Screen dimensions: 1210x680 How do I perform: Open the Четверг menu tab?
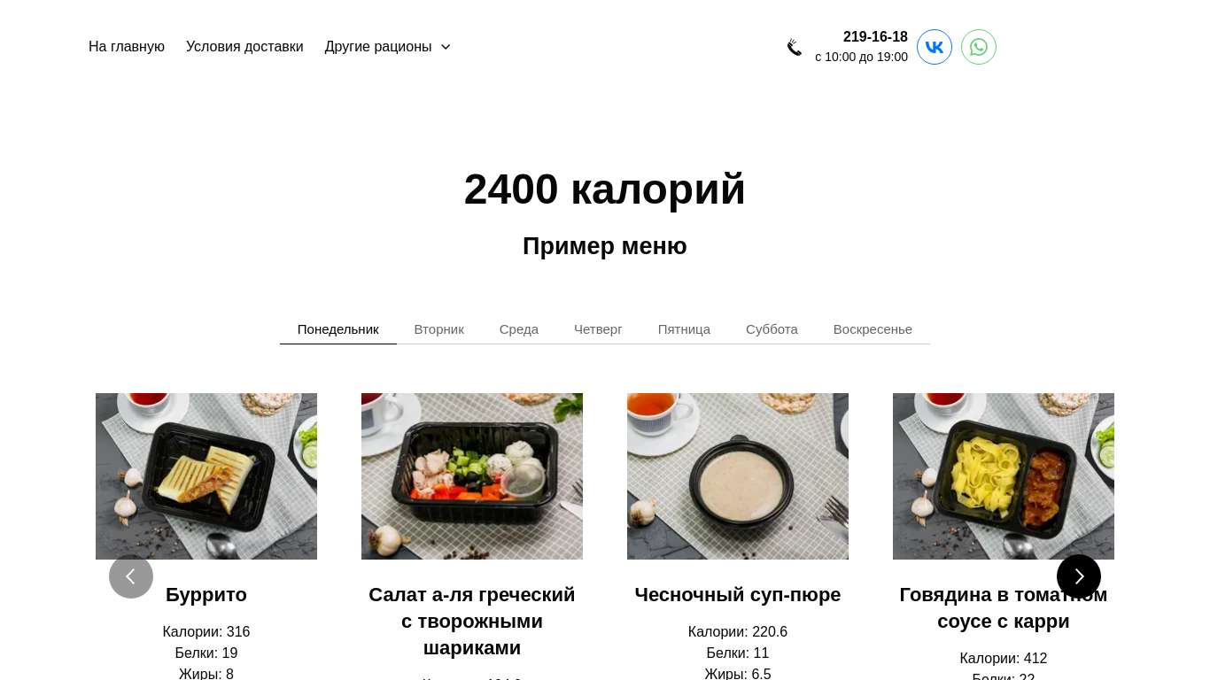598,329
